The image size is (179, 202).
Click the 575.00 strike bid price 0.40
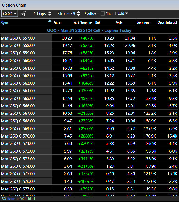click(109, 173)
